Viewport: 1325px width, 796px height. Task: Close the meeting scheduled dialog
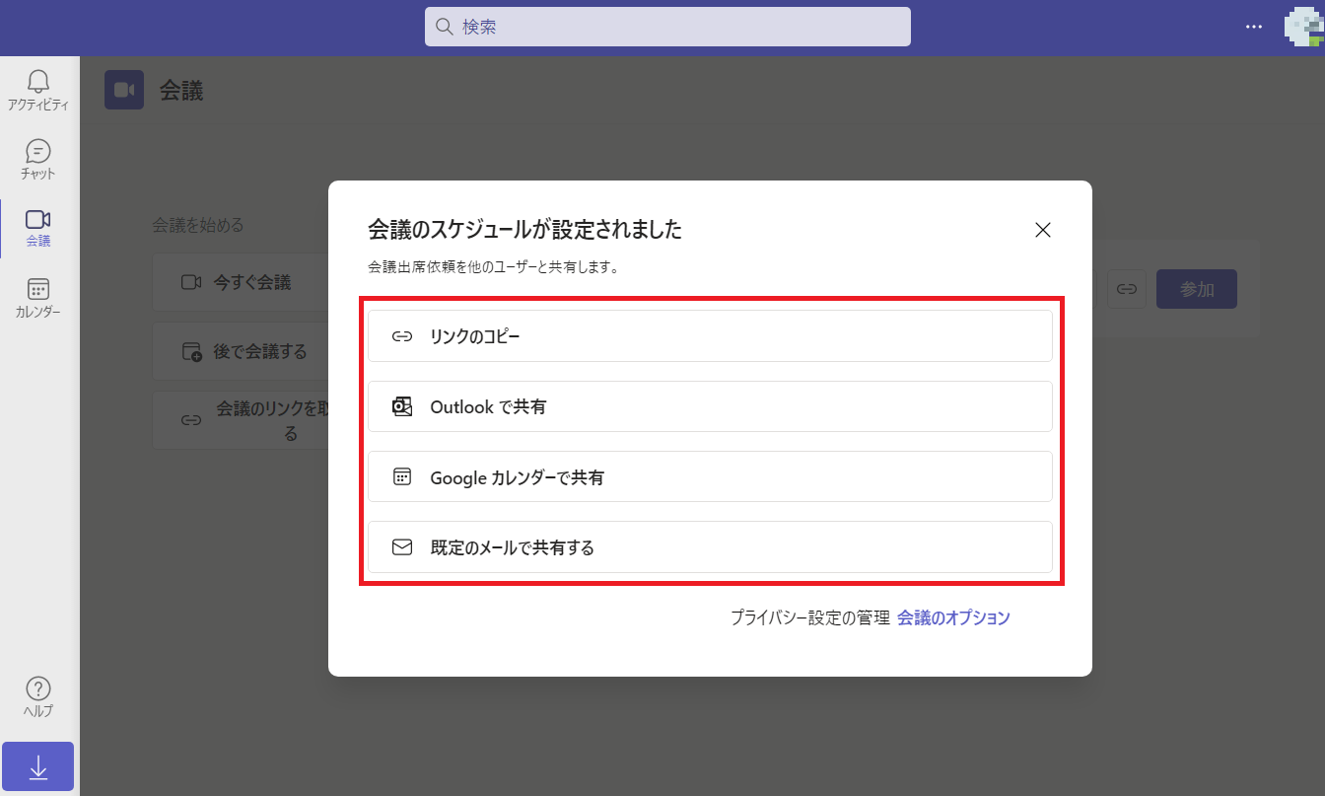[1043, 230]
